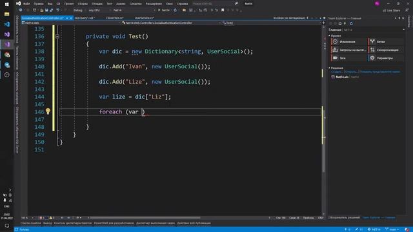
Task: Click the show folder view link
Action: 380,72
